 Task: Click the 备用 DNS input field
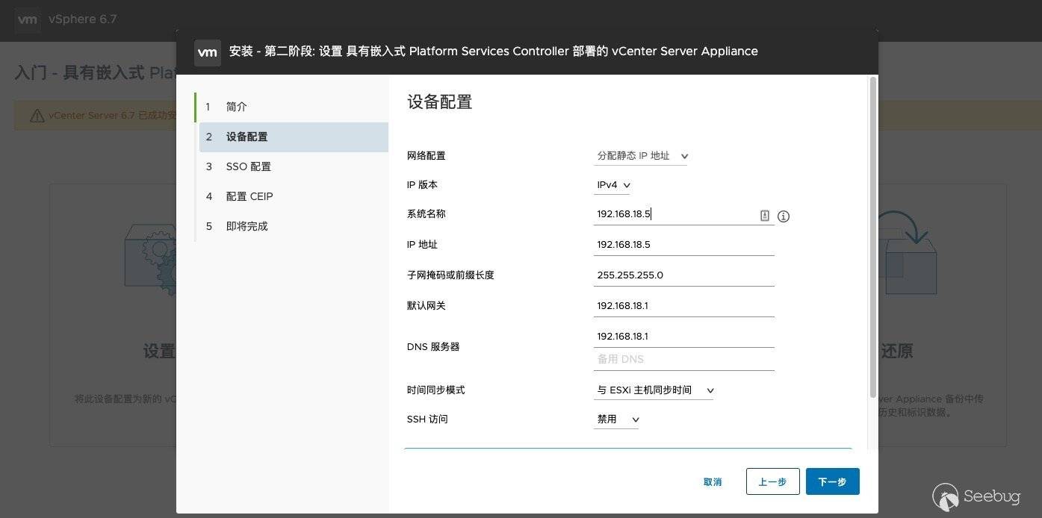(683, 359)
